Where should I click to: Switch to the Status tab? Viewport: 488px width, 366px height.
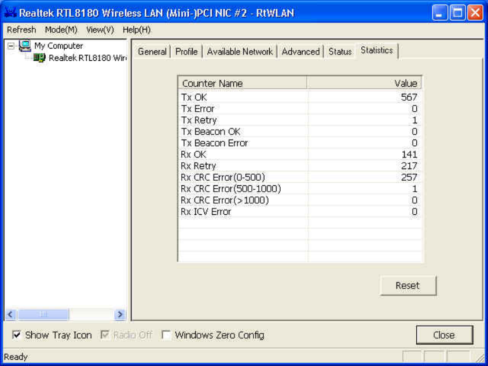340,52
